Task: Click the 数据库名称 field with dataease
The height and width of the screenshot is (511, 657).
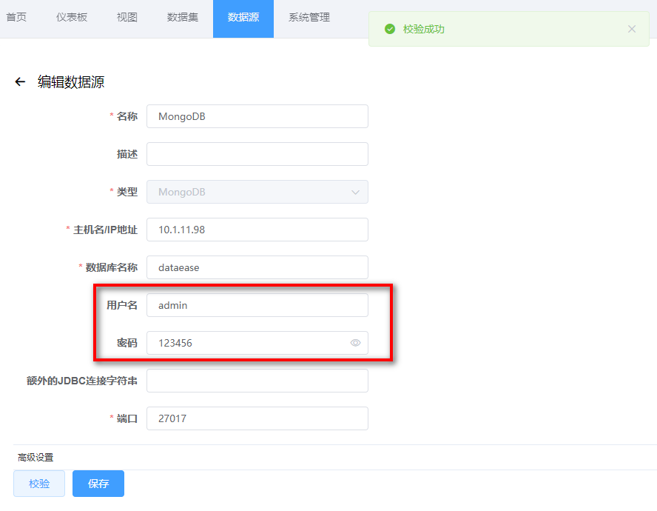Action: tap(257, 267)
